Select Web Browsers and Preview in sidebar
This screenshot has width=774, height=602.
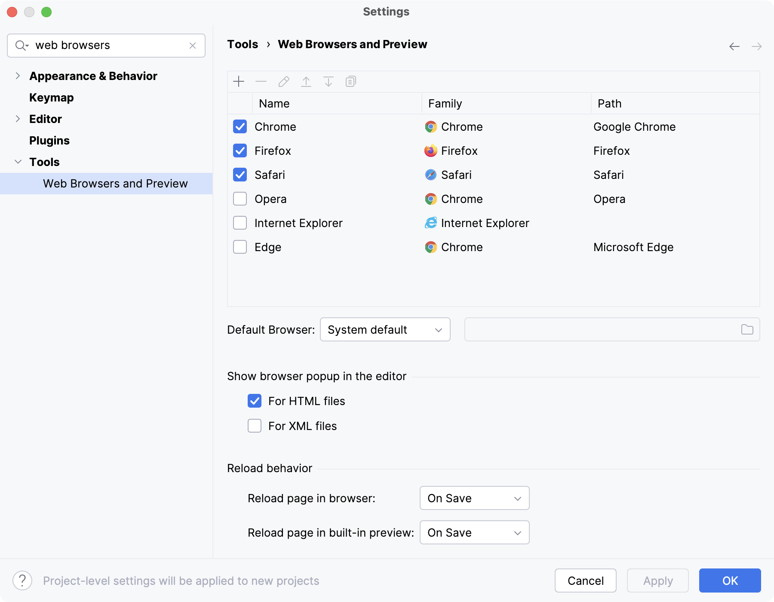coord(115,183)
